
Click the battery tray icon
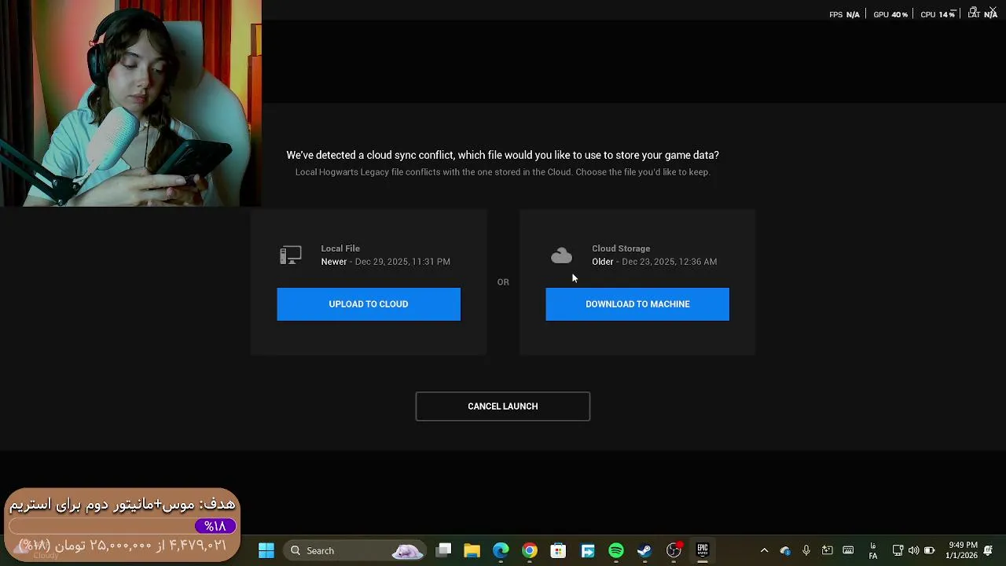click(x=929, y=550)
